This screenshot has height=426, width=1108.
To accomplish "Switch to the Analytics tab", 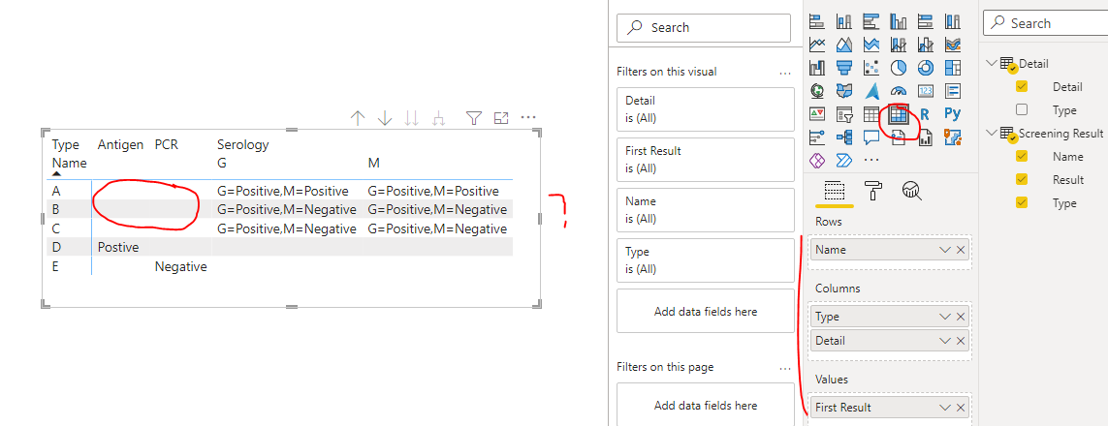I will (x=912, y=191).
